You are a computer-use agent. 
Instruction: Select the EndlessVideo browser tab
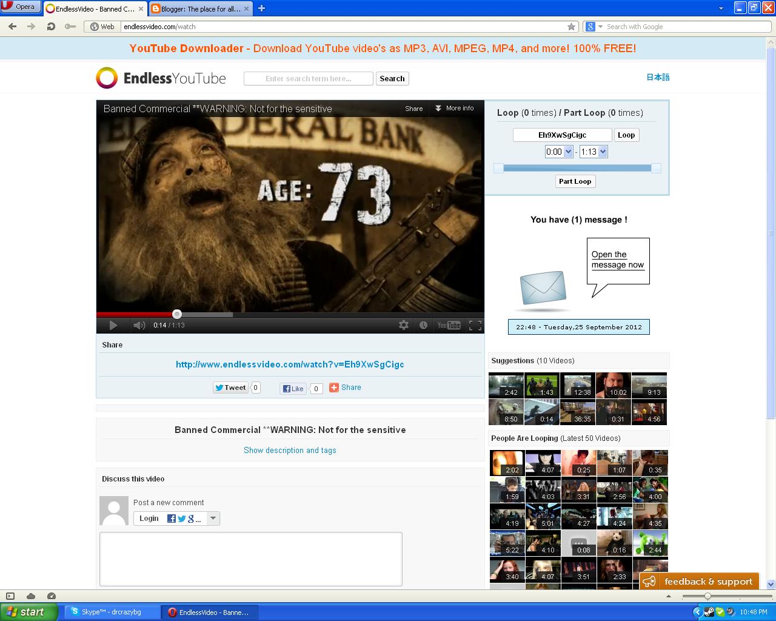click(90, 8)
